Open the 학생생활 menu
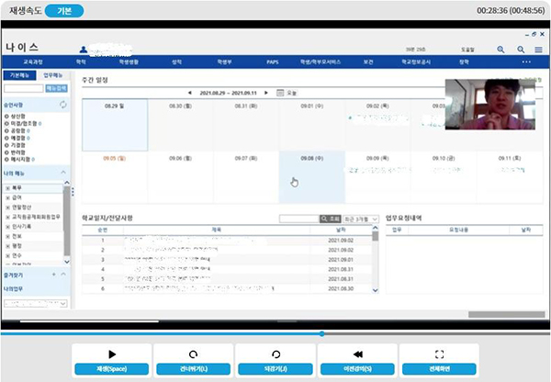 pos(129,62)
